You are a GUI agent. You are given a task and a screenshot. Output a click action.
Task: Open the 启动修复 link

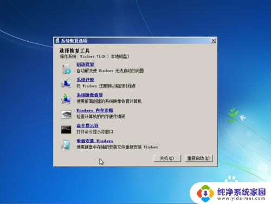tap(85, 65)
